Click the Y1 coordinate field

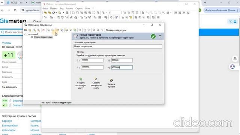92,67
